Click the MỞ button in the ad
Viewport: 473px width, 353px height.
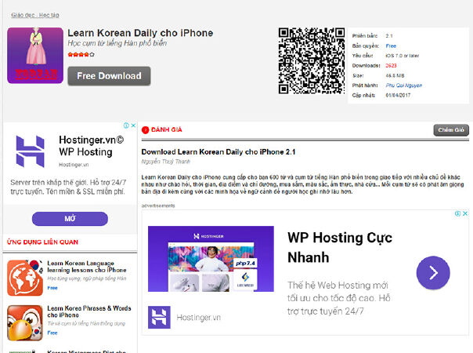[x=70, y=219]
